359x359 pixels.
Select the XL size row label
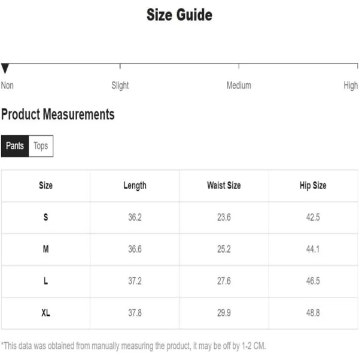(x=46, y=312)
